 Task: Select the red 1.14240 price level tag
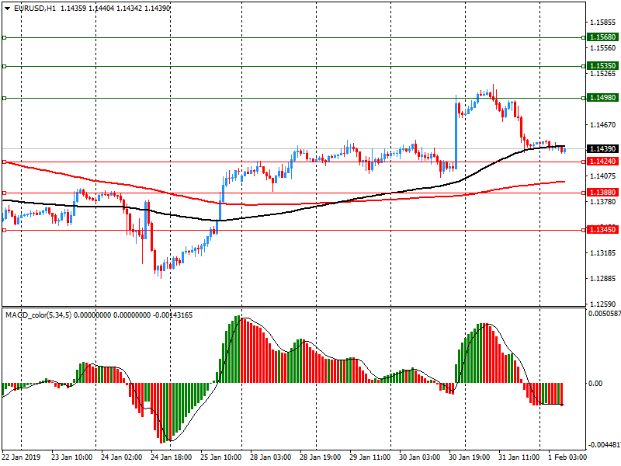(602, 162)
